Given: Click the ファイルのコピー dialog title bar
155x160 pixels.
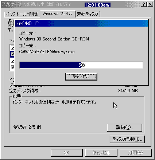Looking at the screenshot, I should (x=81, y=23).
